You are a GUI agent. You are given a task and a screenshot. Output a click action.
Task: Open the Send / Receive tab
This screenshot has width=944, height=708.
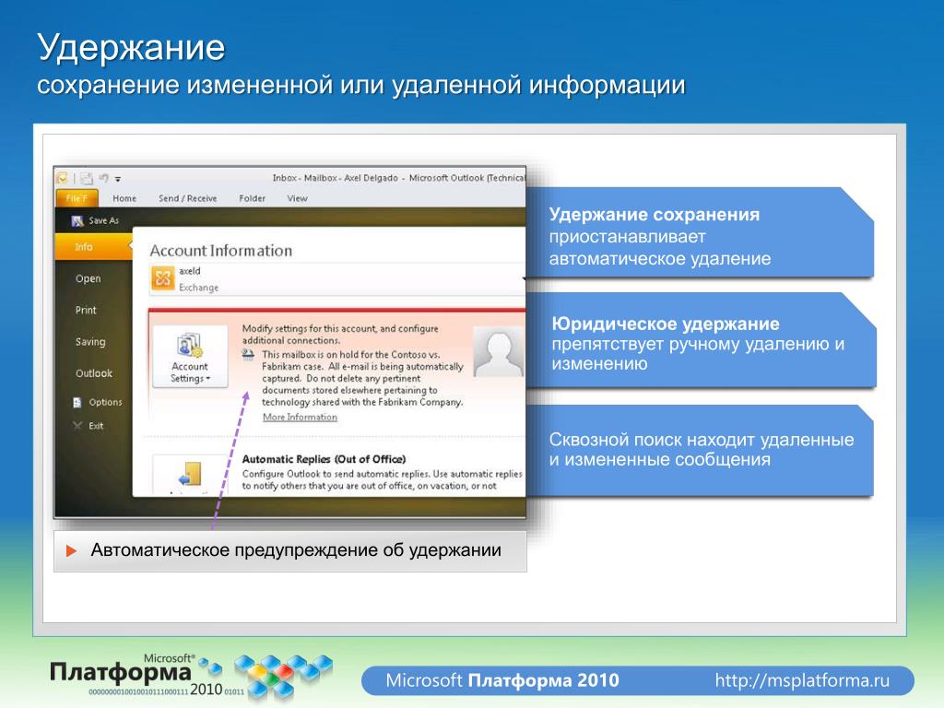(x=187, y=198)
